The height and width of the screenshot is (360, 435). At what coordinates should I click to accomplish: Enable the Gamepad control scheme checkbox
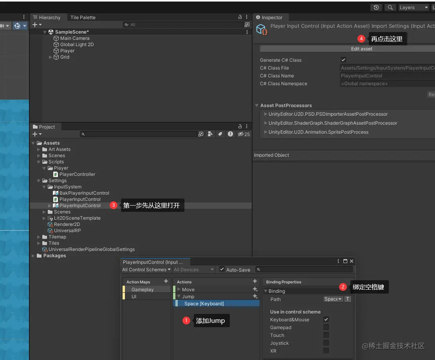326,327
